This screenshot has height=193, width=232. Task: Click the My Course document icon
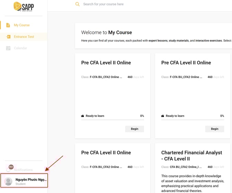pyautogui.click(x=8, y=25)
